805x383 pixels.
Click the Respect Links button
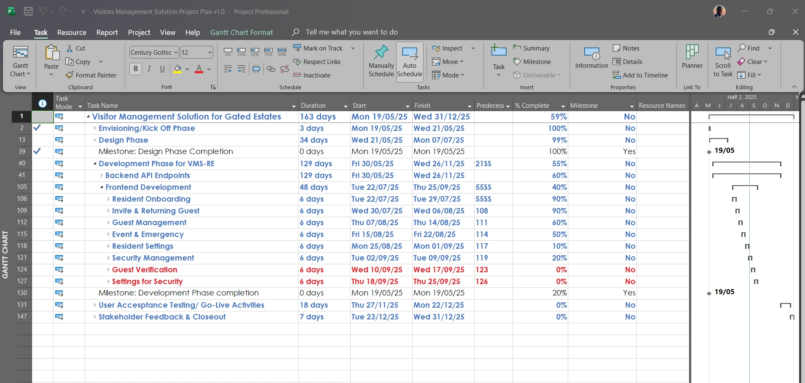(317, 62)
